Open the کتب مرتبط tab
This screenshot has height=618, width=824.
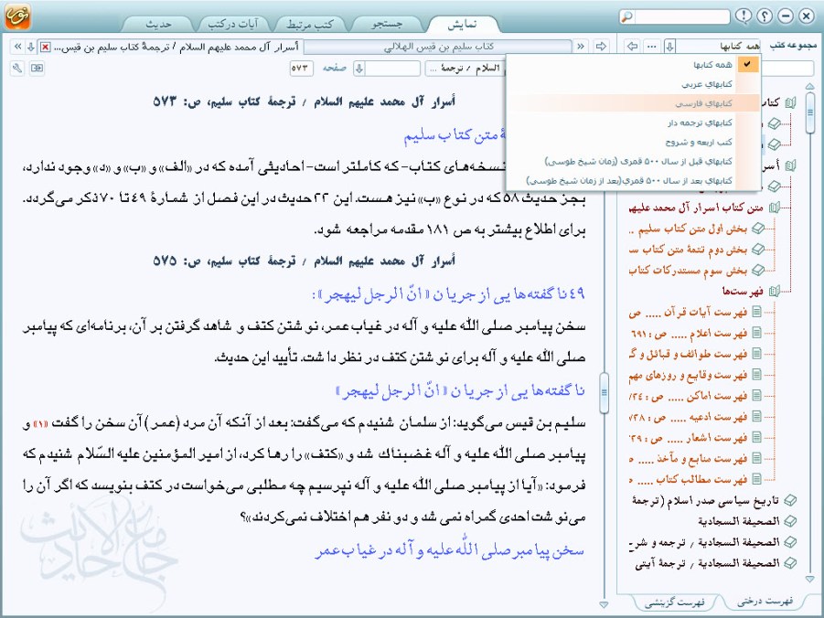(310, 24)
